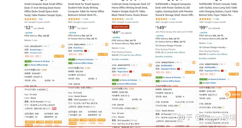Viewport: 242px width, 128px height.
Task: Click rank trend icon beside #7,274 Home & Kitchen
Action: pos(184,77)
